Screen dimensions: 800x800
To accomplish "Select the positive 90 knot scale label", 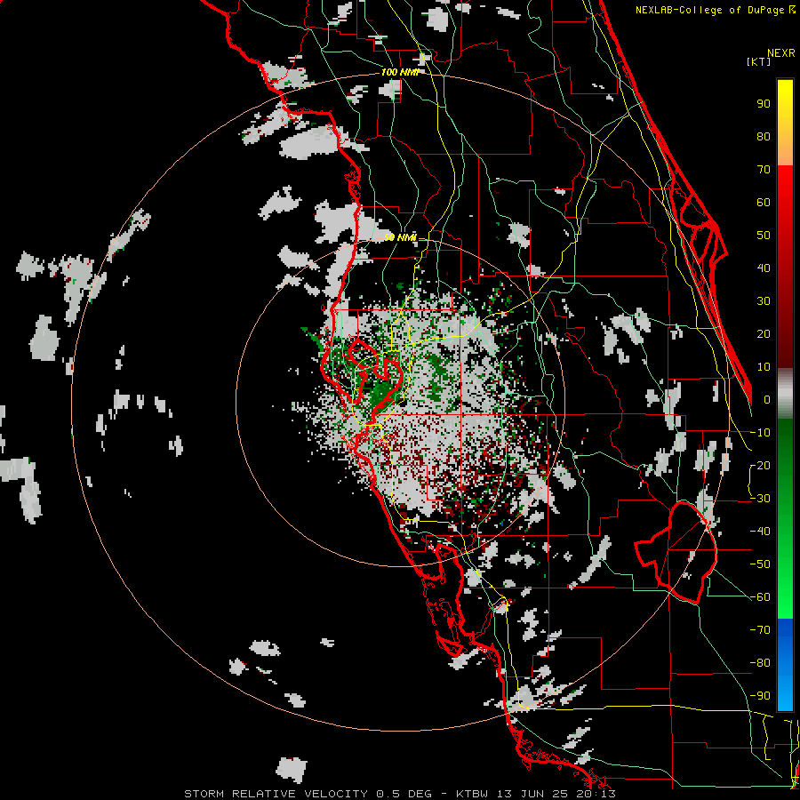I will (x=764, y=104).
